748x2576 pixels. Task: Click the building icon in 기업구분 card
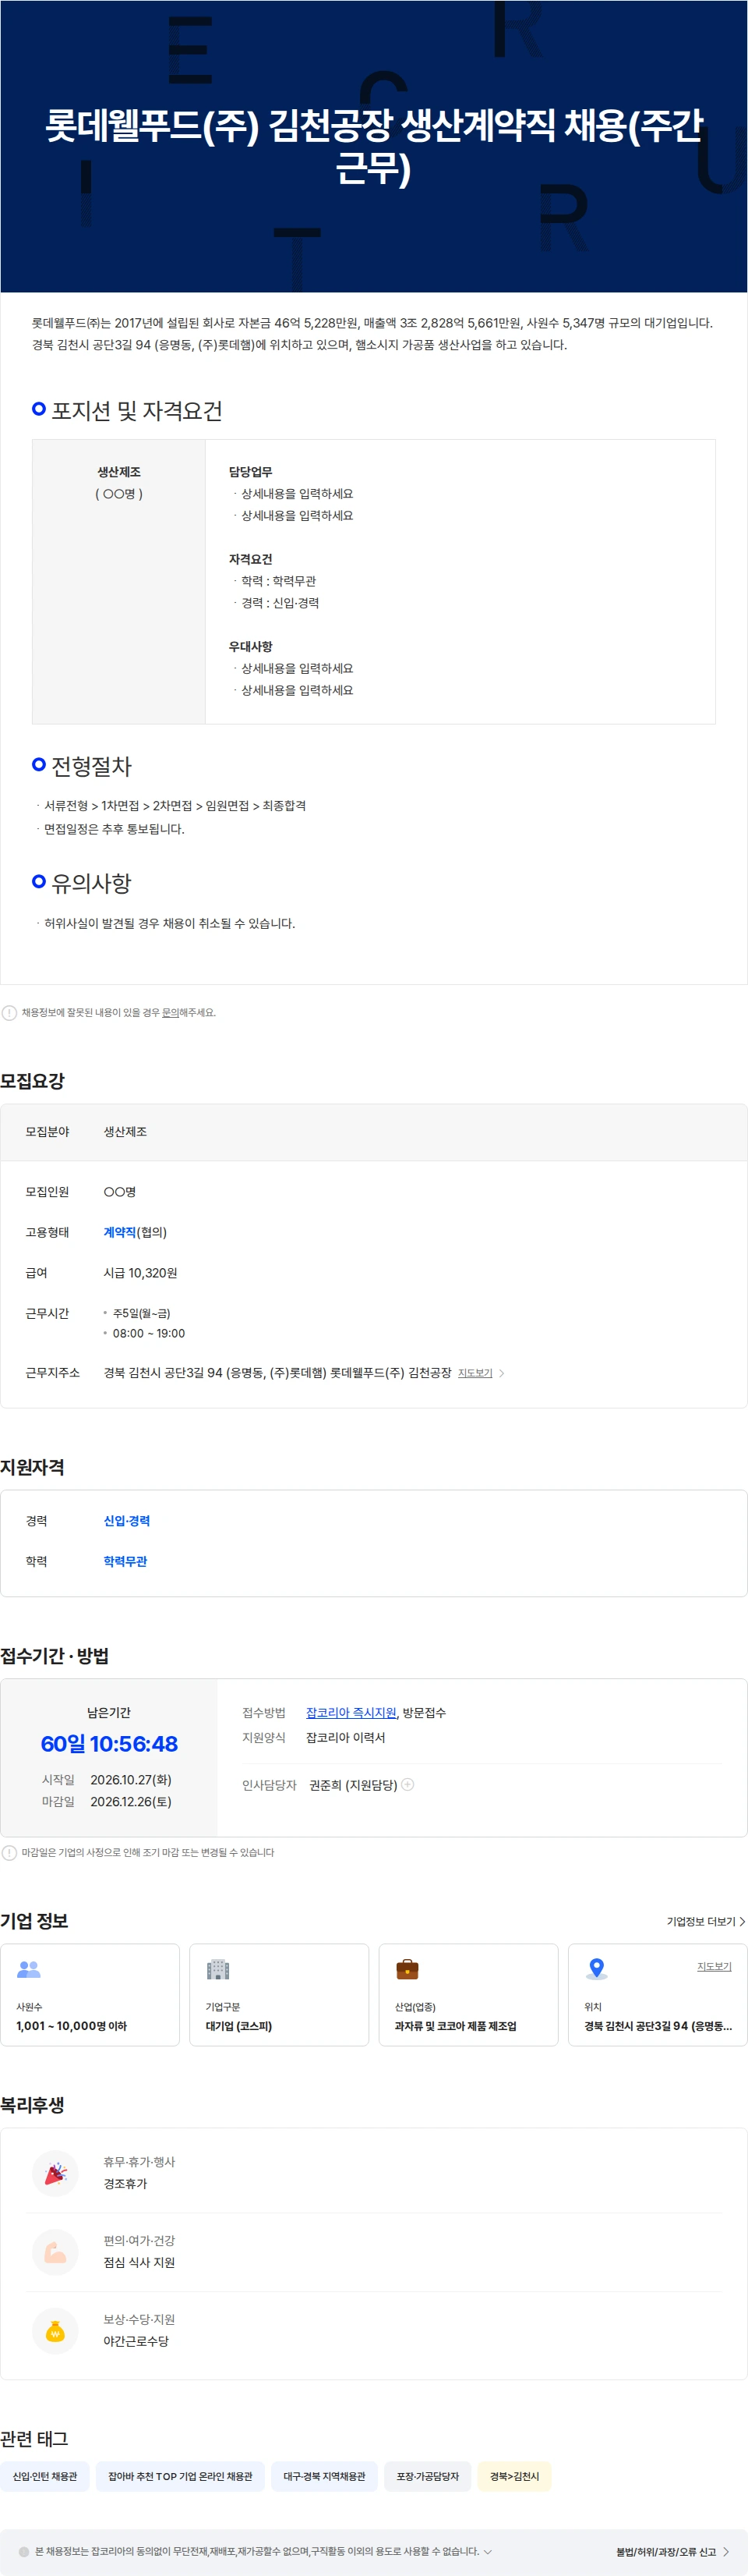coord(217,1969)
